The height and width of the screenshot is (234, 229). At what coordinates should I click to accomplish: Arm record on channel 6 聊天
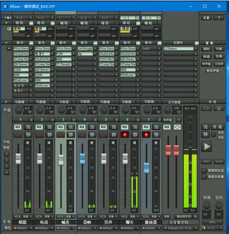[x=125, y=135]
